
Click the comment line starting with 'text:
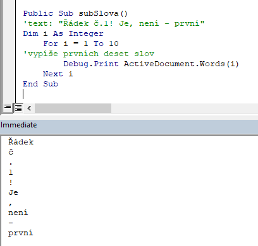tap(114, 23)
